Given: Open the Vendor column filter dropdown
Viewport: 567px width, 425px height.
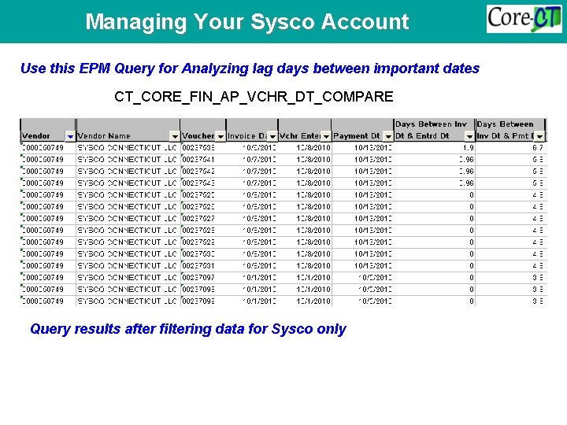Looking at the screenshot, I should 70,136.
